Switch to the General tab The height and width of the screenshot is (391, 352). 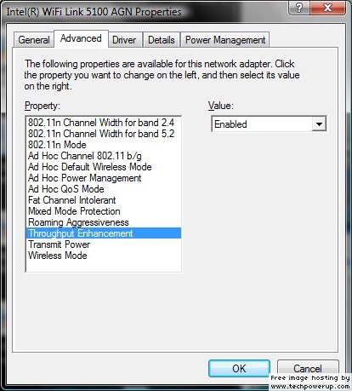coord(33,39)
